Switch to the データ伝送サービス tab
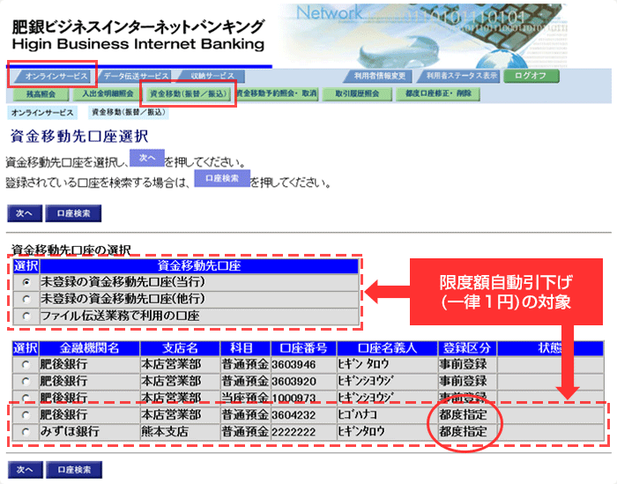 134,76
